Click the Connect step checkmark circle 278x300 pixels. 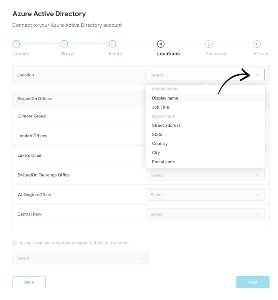pos(16,44)
